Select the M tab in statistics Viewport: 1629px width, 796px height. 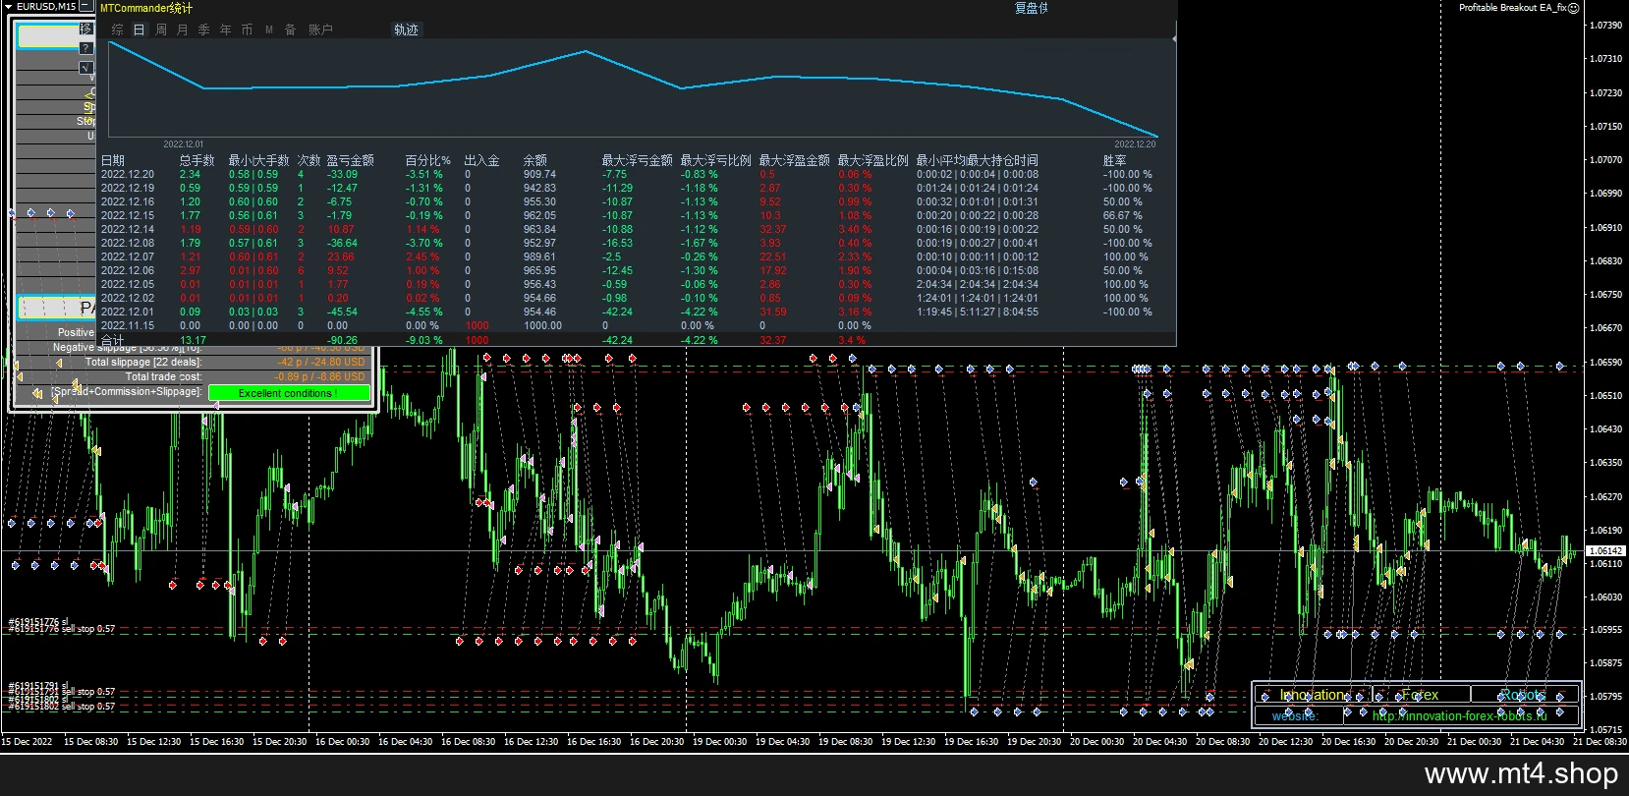click(269, 29)
